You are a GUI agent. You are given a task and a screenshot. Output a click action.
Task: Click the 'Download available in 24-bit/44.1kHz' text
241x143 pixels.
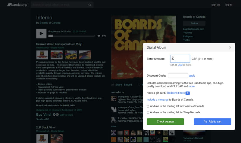click(56, 105)
